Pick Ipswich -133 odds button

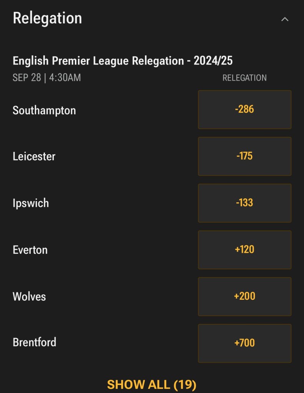pos(245,203)
